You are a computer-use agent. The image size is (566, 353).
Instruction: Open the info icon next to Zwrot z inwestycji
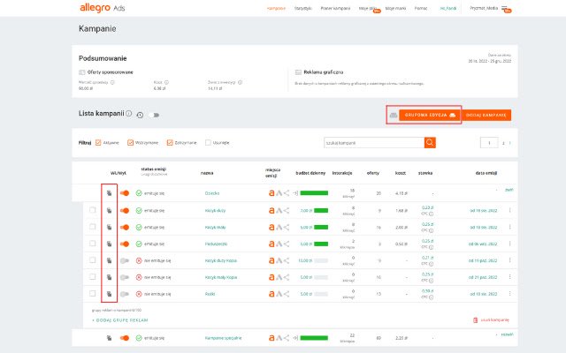(x=240, y=82)
